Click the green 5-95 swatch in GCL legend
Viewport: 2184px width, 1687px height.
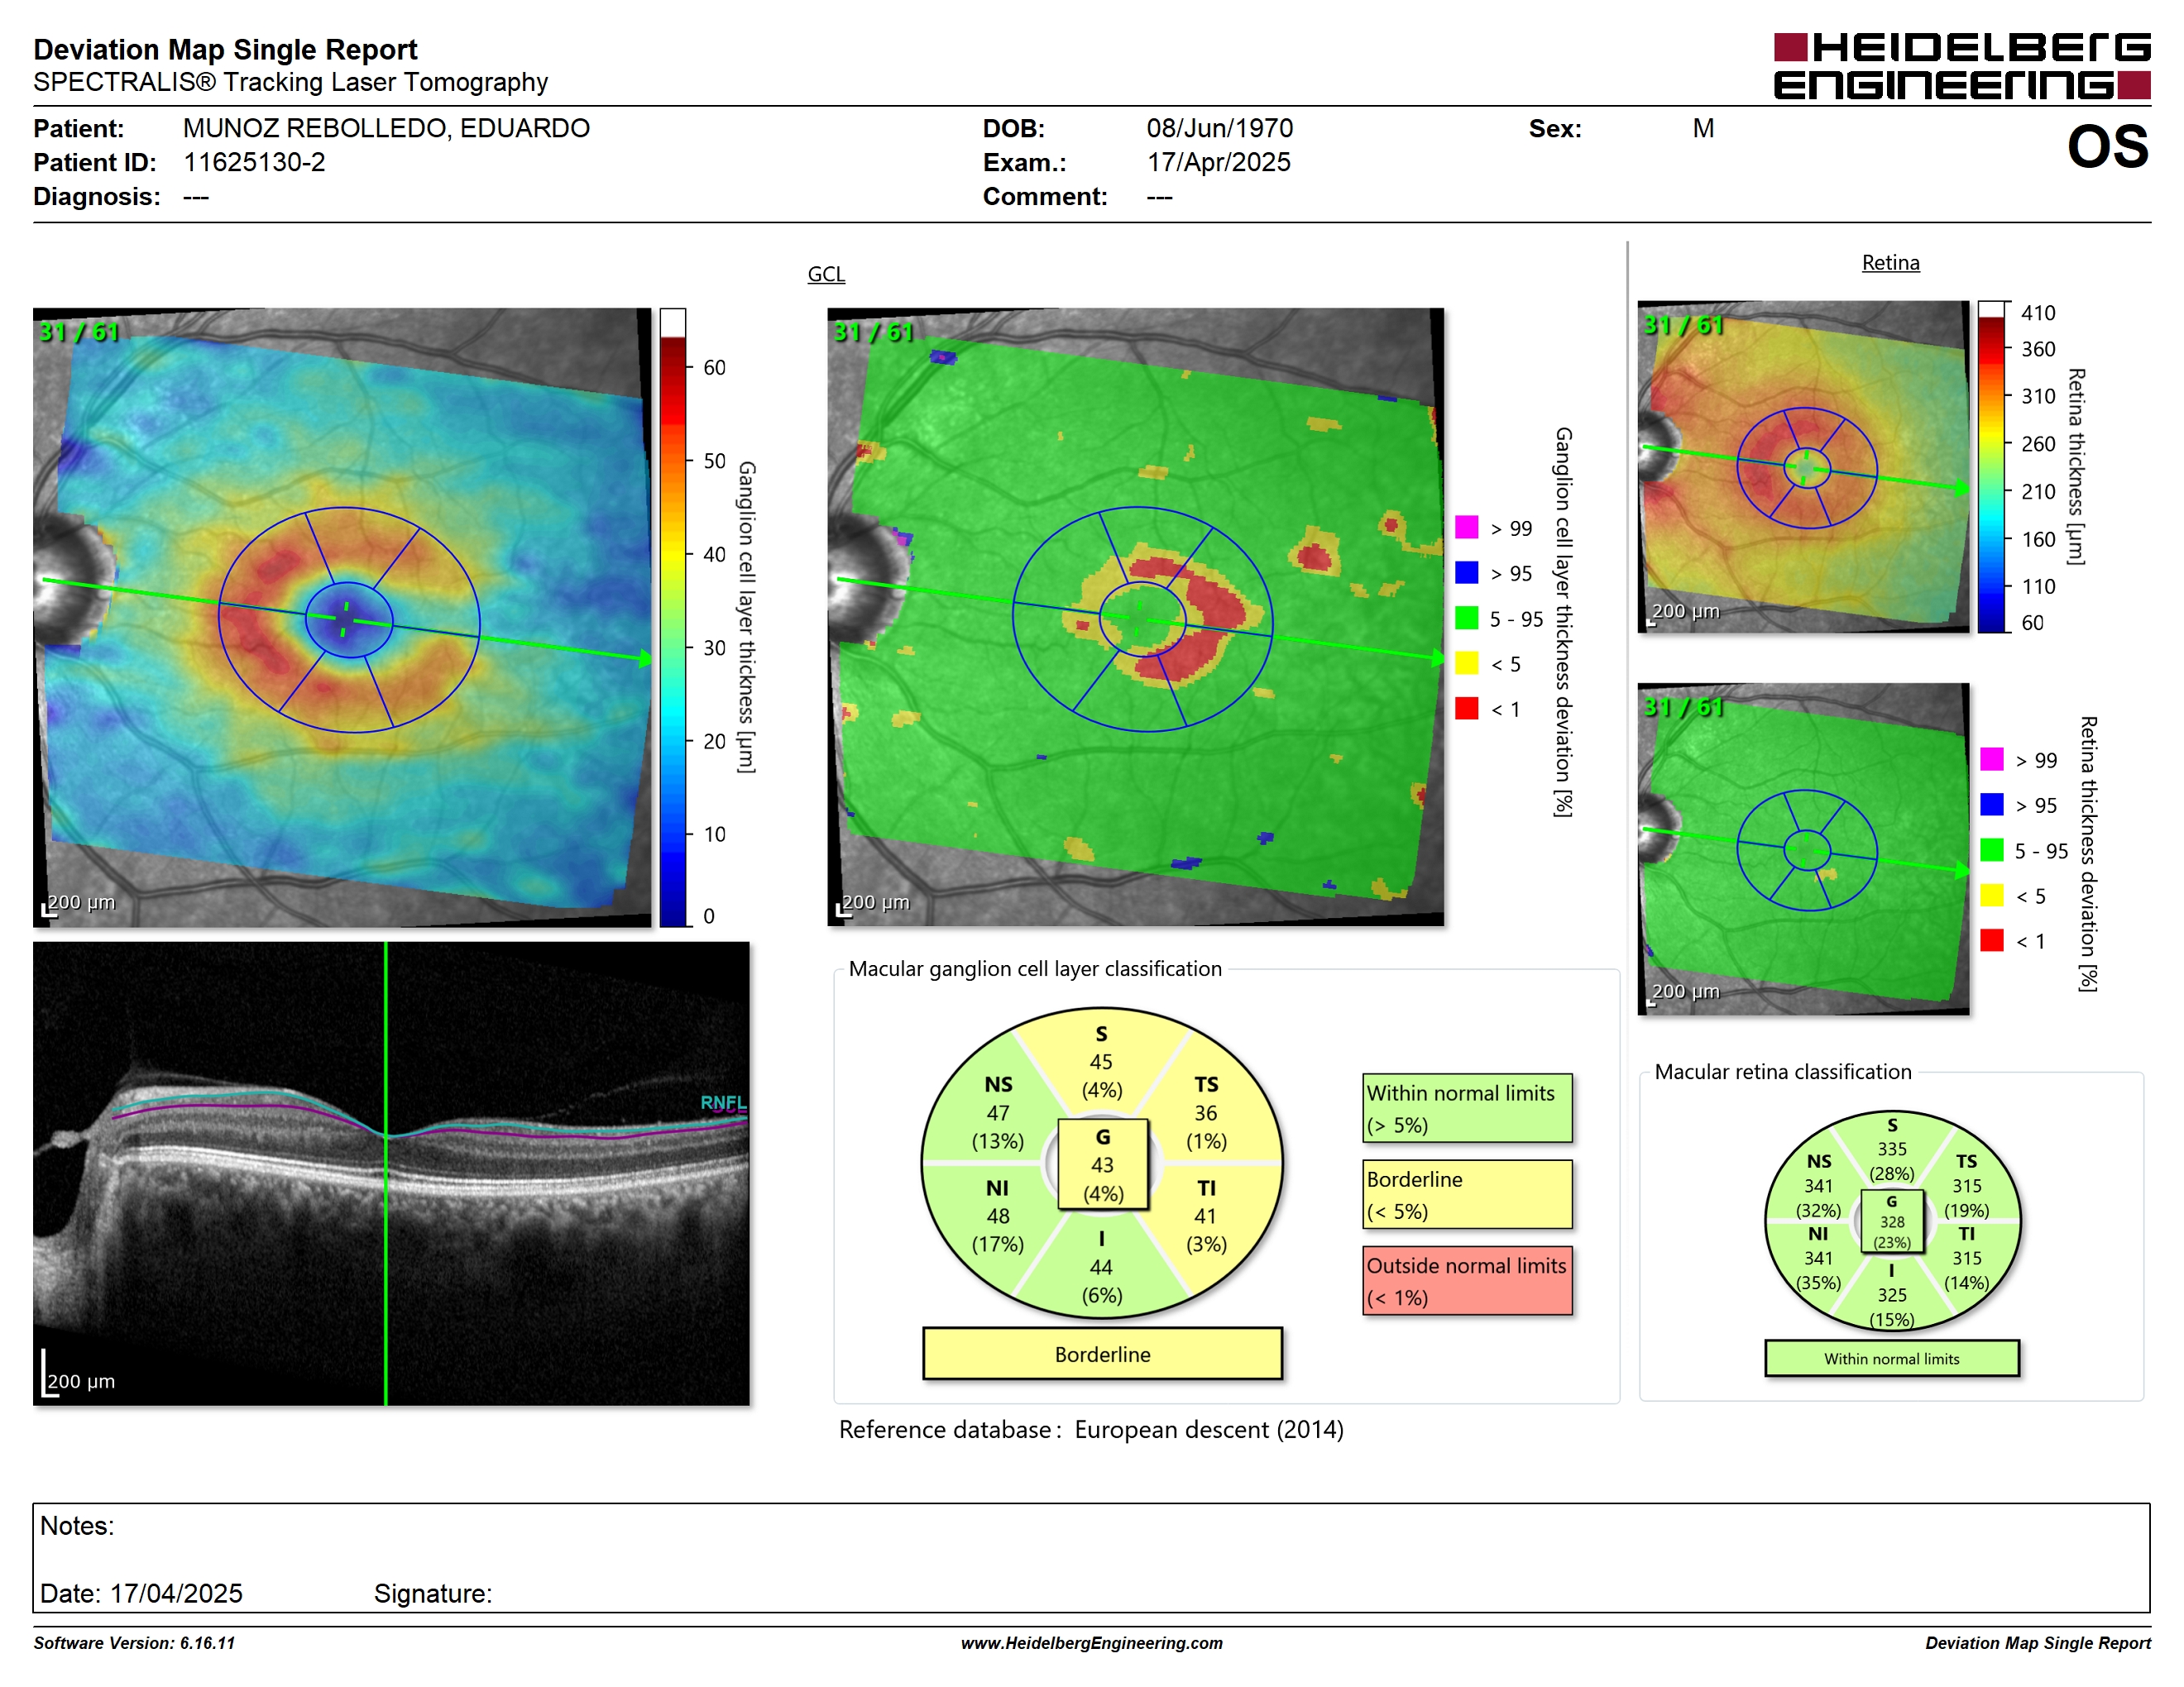pos(1466,618)
